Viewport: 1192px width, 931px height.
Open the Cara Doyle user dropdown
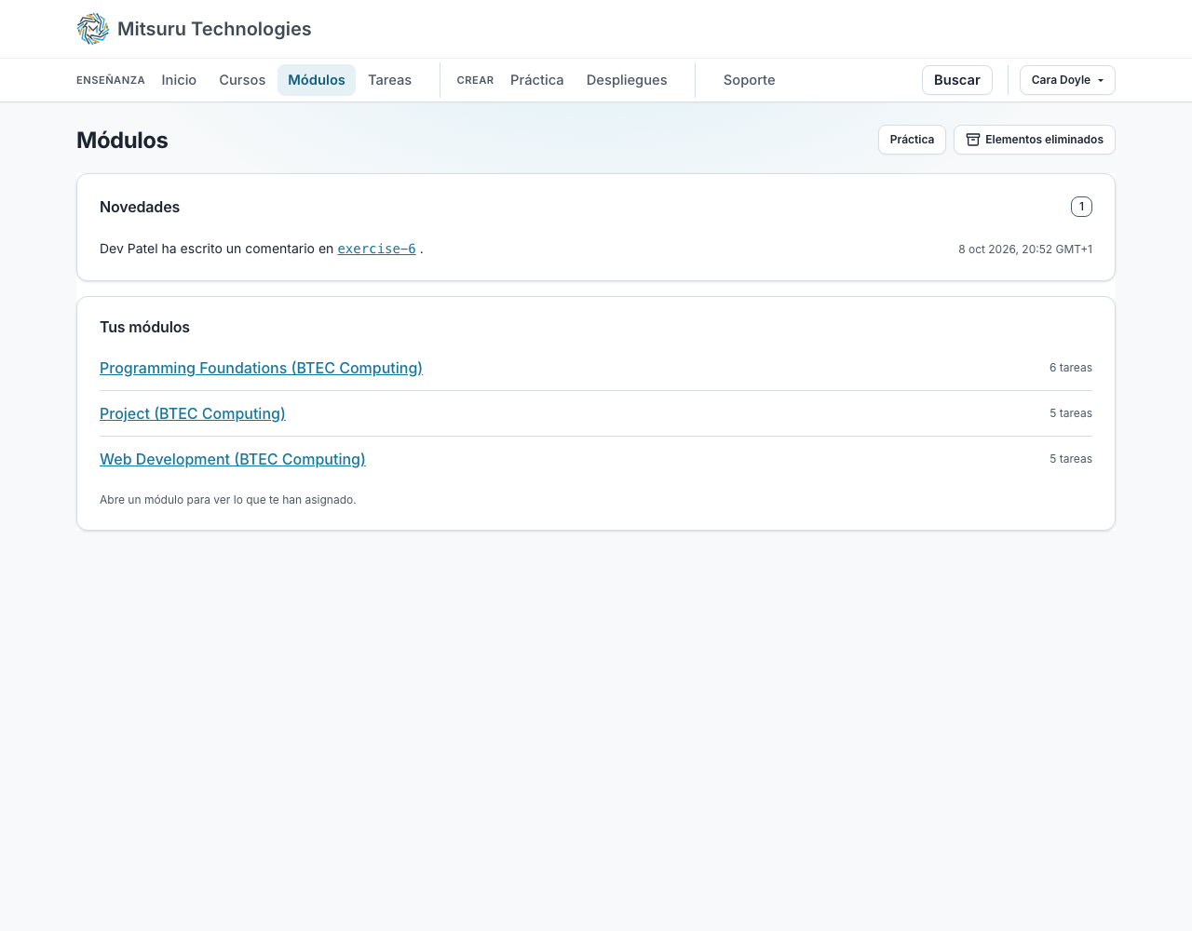click(1067, 80)
